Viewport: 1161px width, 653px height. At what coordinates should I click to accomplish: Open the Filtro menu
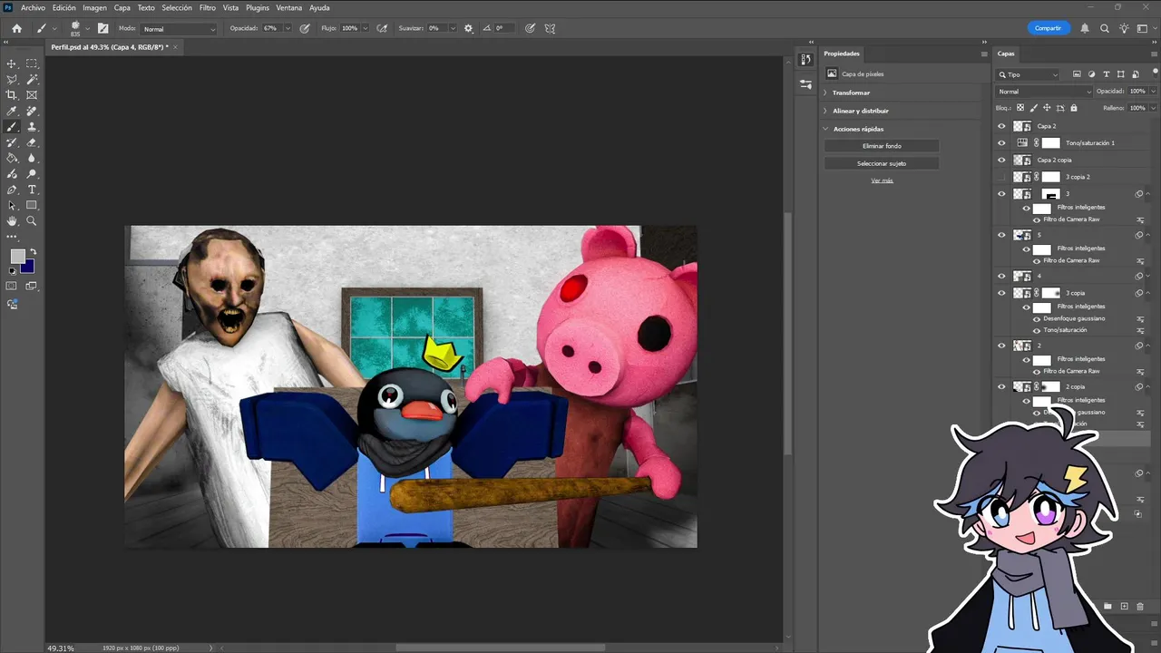(208, 7)
